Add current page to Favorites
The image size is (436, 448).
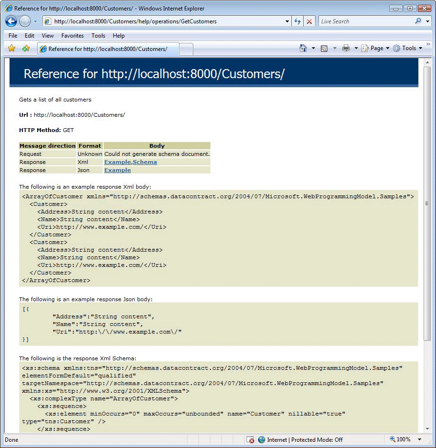[x=26, y=48]
